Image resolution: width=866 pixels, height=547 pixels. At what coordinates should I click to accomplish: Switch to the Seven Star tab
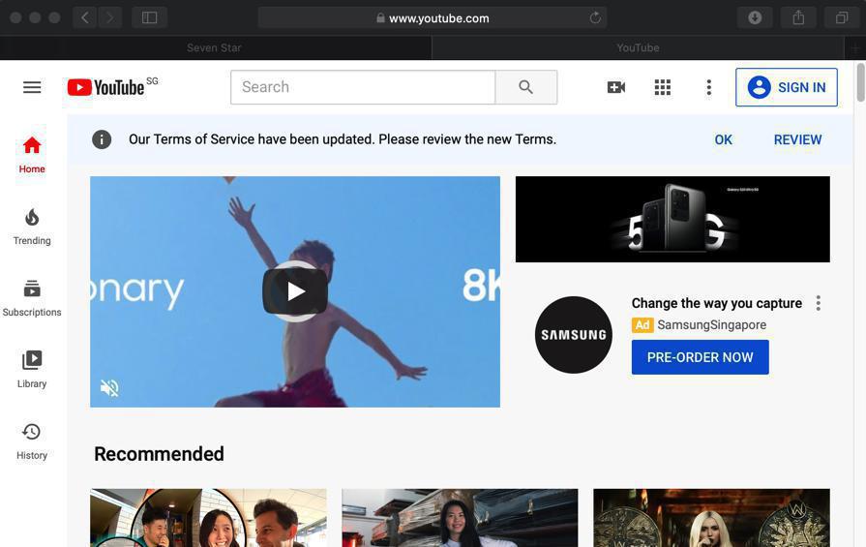coord(214,48)
